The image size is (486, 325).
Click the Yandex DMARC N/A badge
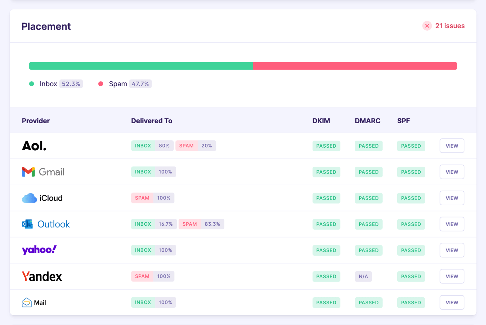pyautogui.click(x=363, y=276)
